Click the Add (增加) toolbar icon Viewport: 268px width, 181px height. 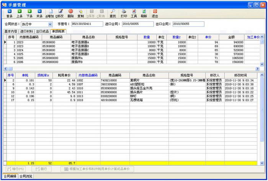50,13
